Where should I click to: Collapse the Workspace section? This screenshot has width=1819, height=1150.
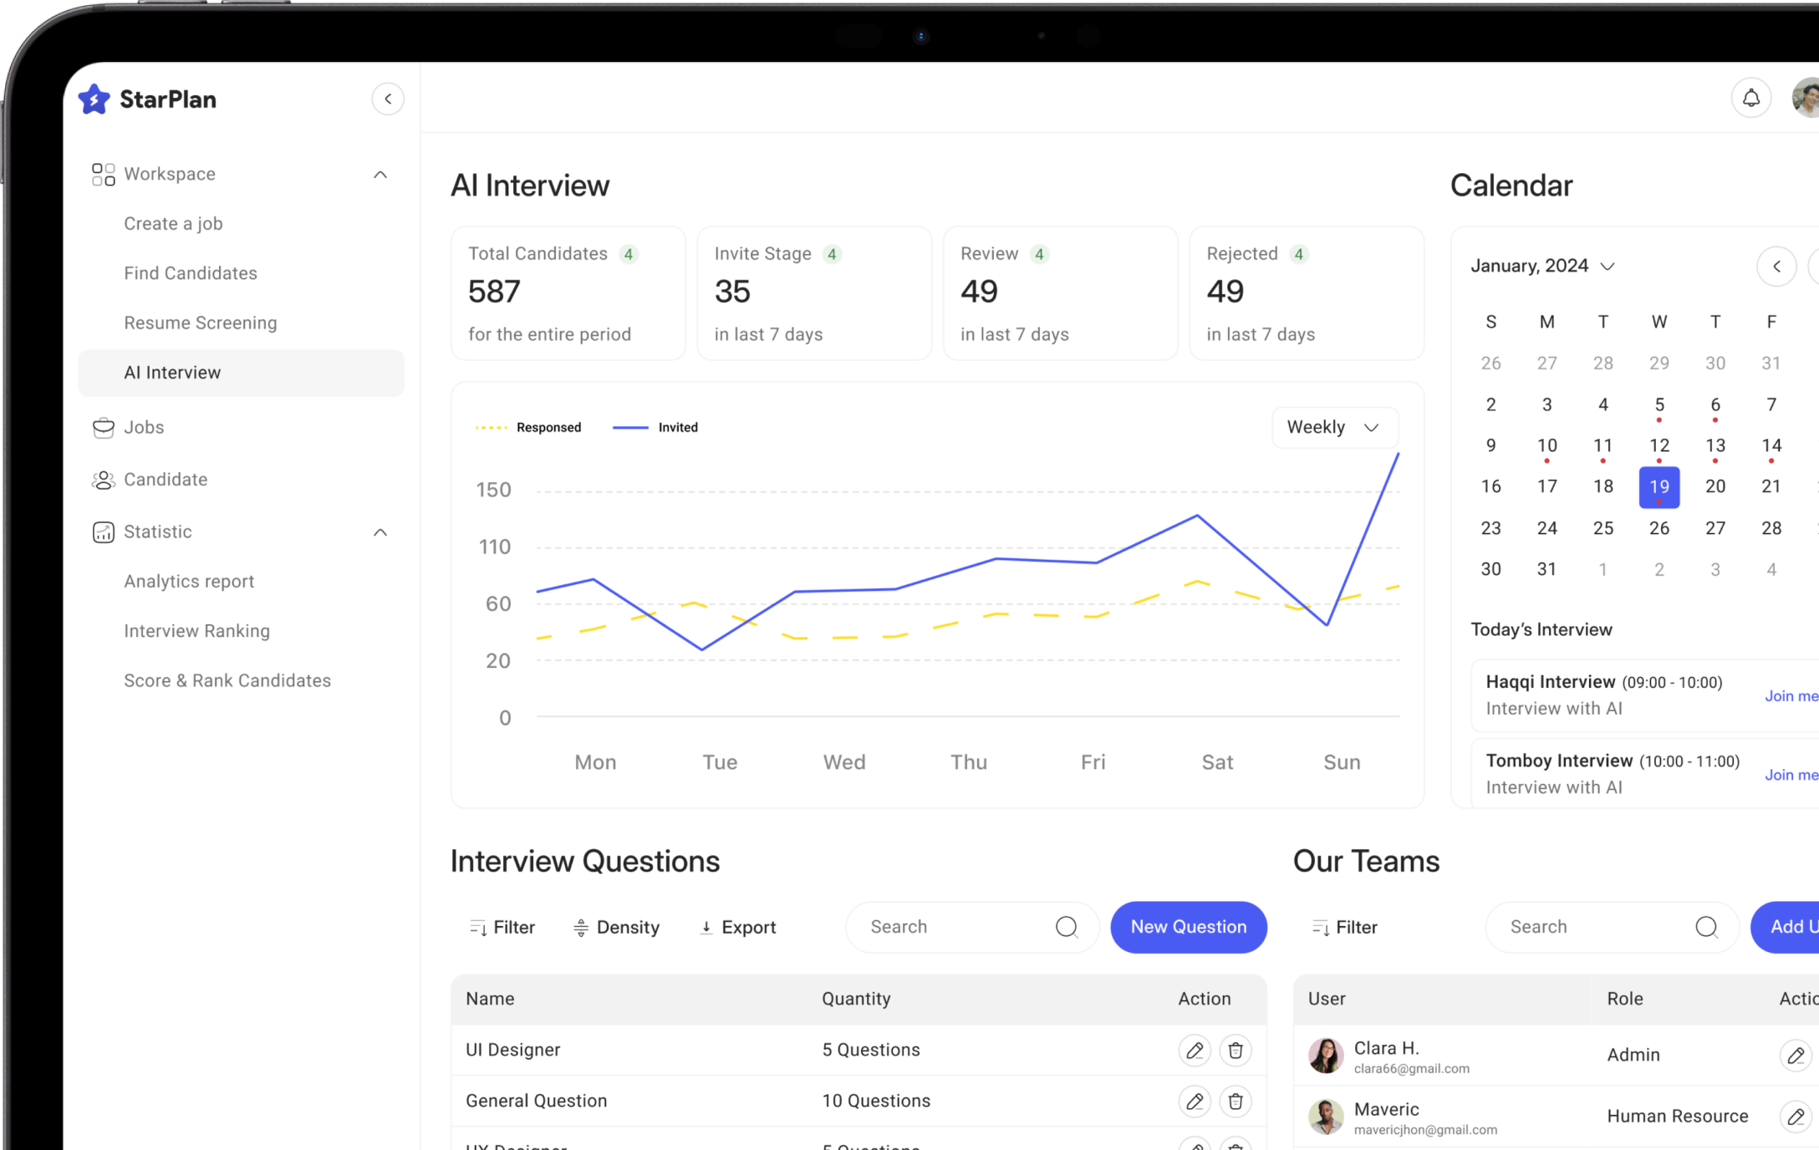pyautogui.click(x=380, y=175)
